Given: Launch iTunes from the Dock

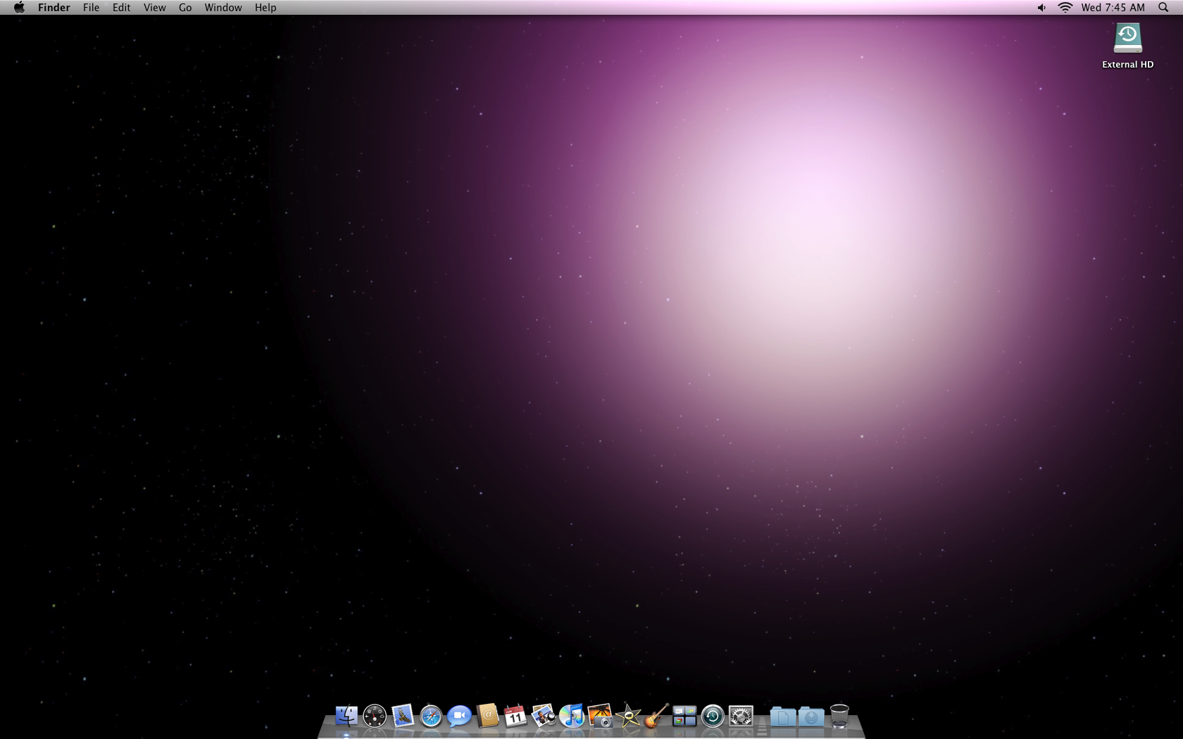Looking at the screenshot, I should [572, 716].
